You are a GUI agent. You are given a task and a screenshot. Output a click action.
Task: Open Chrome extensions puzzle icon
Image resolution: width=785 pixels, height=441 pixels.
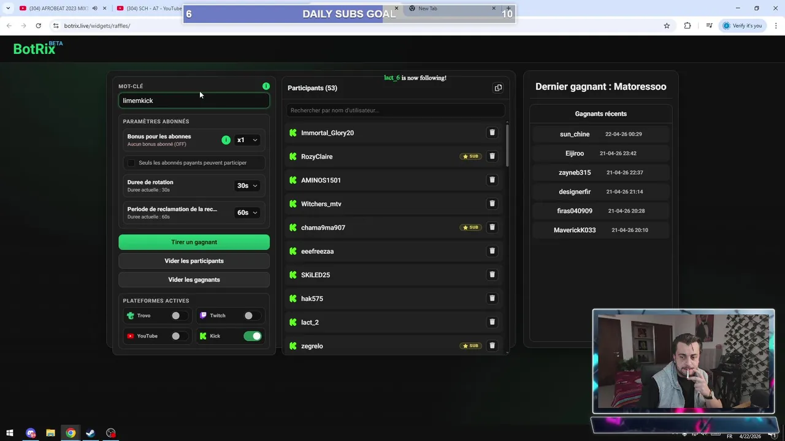click(x=687, y=26)
